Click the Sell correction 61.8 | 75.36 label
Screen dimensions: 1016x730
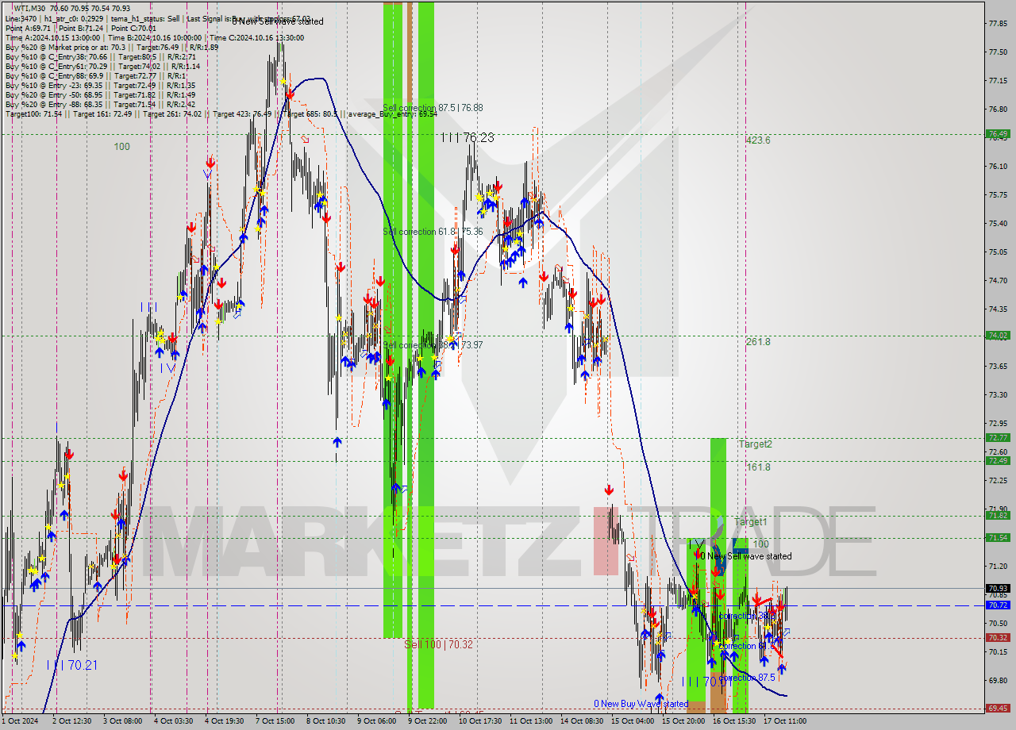[x=433, y=232]
